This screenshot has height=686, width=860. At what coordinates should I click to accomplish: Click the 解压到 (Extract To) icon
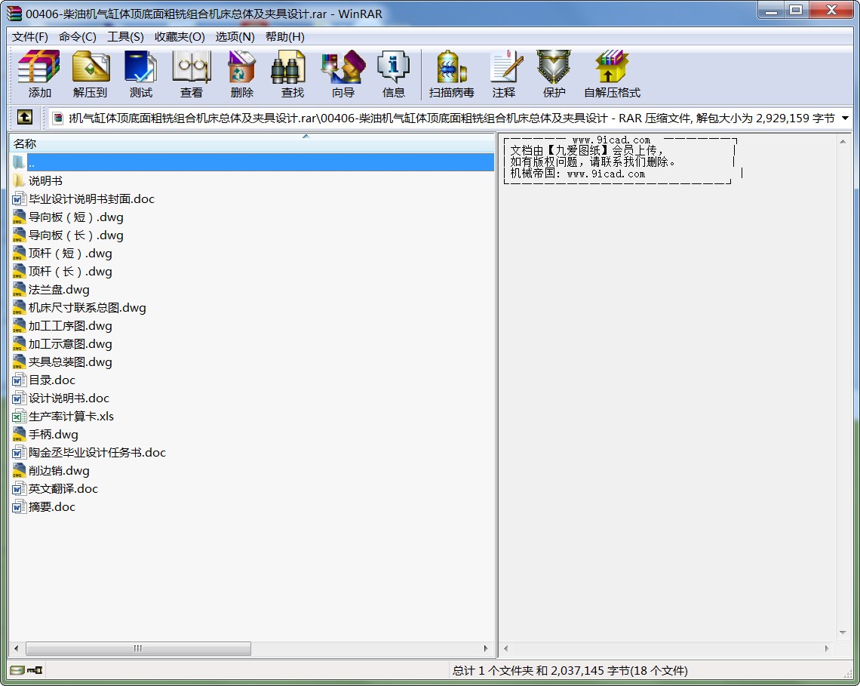(91, 74)
